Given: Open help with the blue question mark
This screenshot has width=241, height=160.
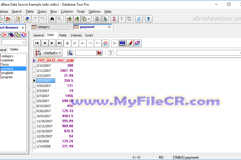Looking at the screenshot, I should pos(149,19).
